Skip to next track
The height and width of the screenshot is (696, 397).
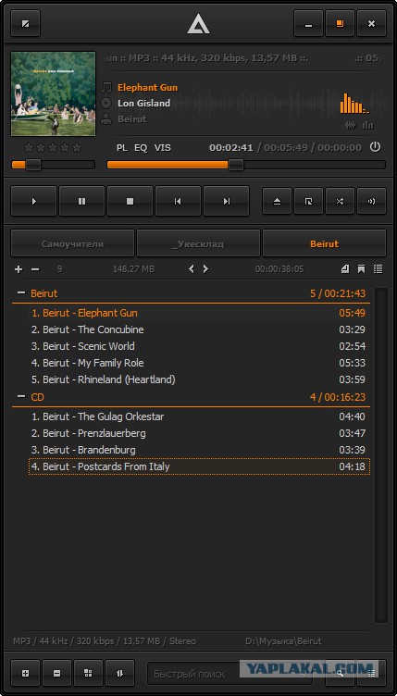pyautogui.click(x=226, y=201)
